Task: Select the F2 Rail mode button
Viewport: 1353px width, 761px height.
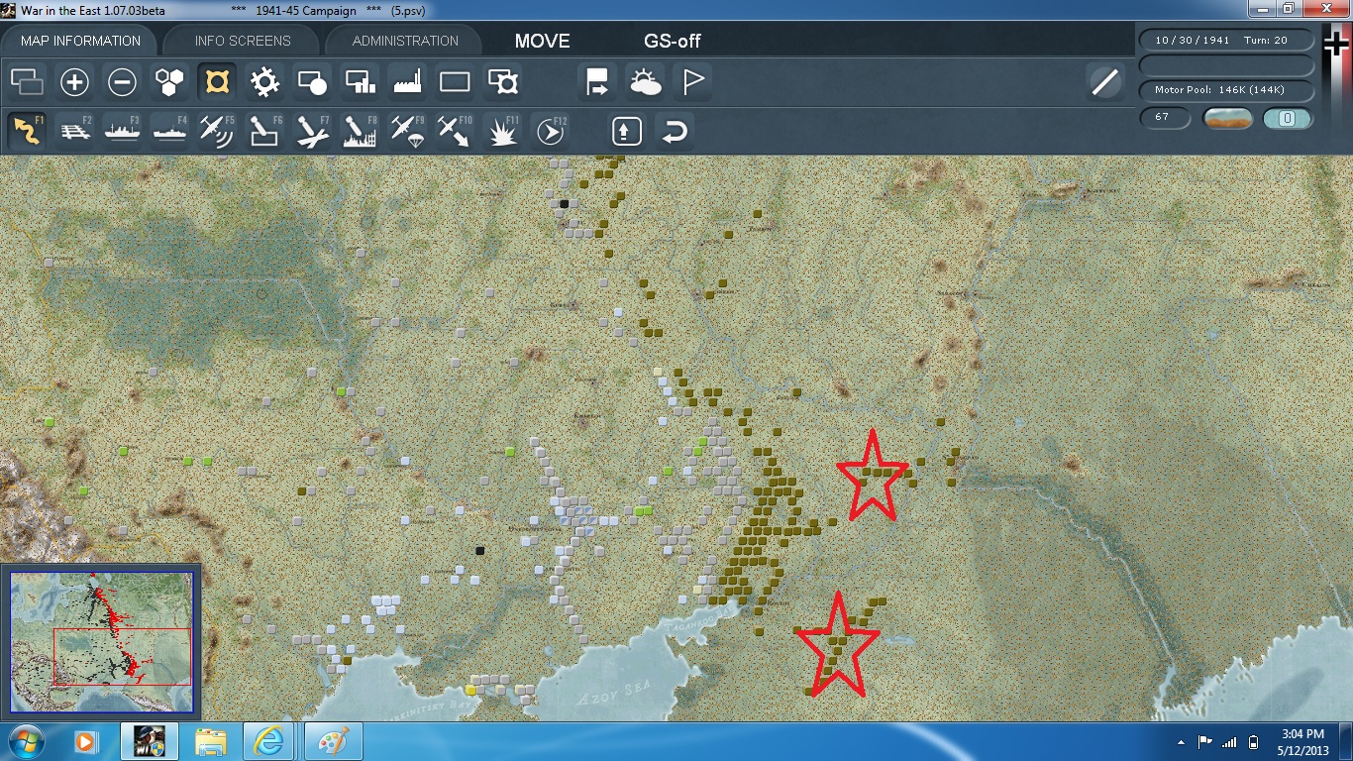Action: pyautogui.click(x=74, y=131)
